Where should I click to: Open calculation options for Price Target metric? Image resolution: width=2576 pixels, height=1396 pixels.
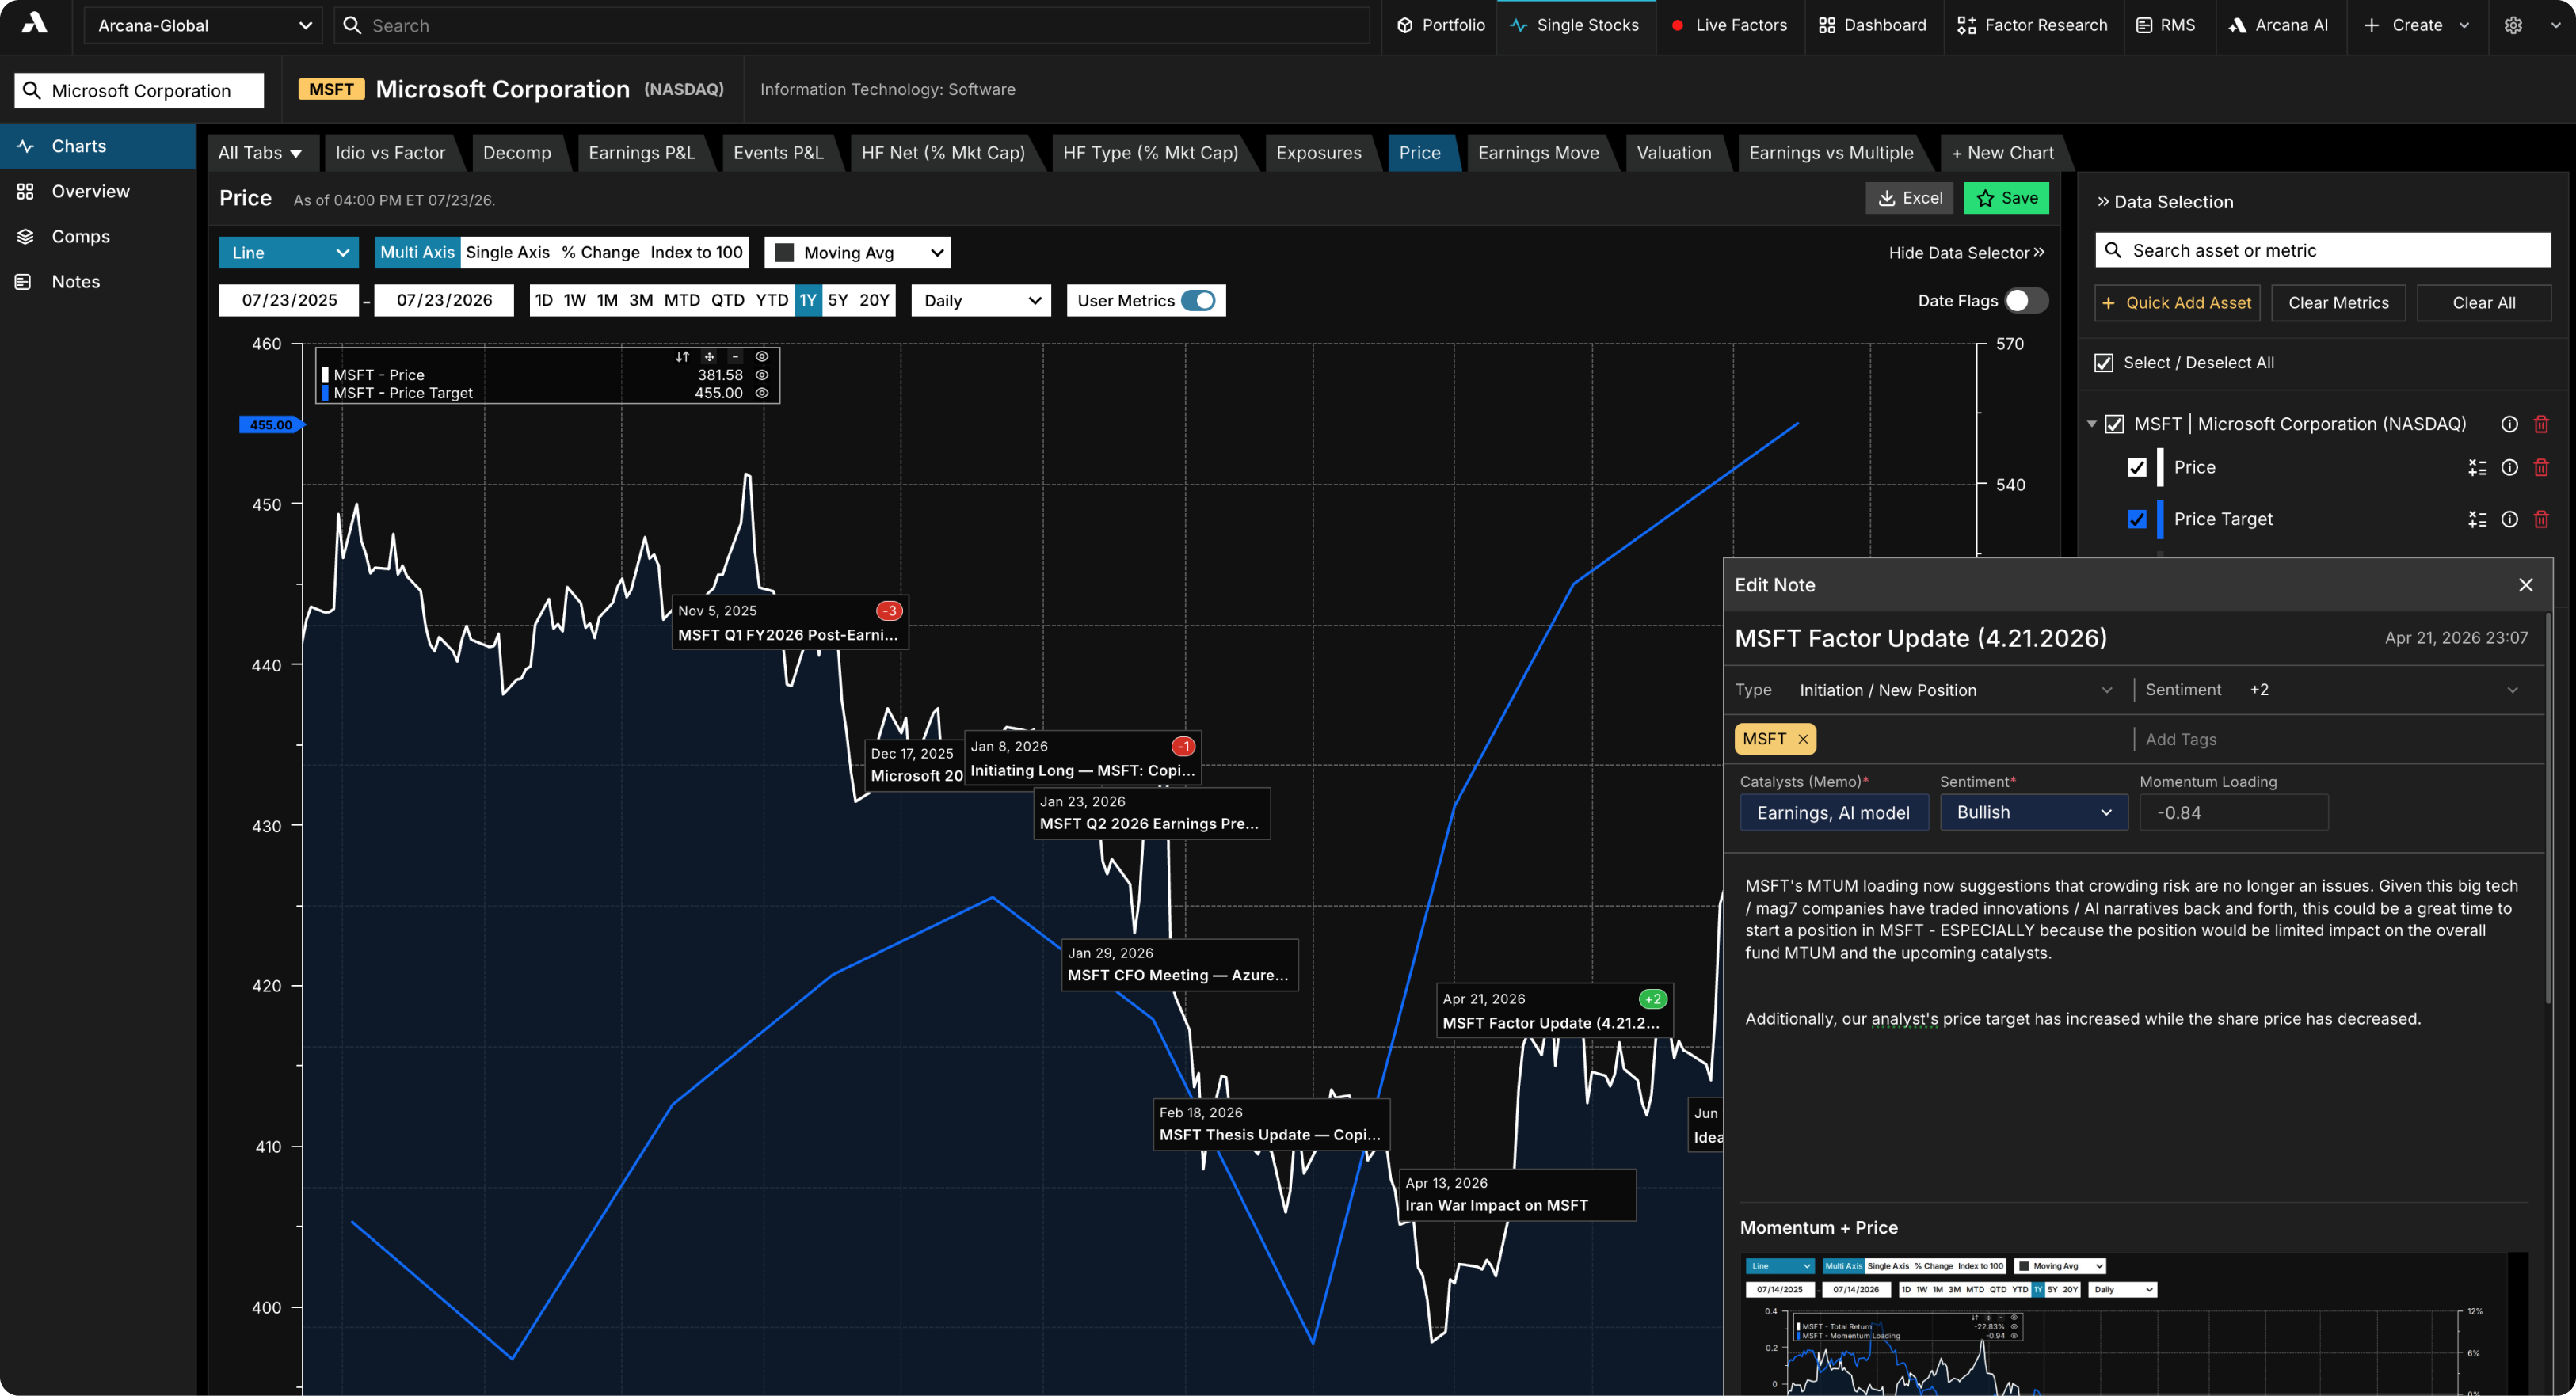click(2477, 519)
